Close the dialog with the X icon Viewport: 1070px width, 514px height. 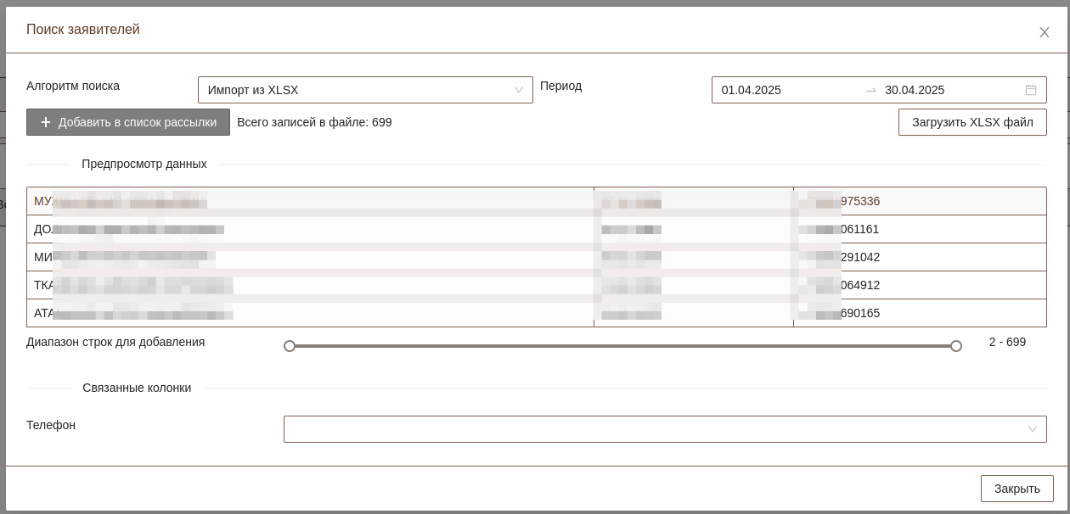1045,32
